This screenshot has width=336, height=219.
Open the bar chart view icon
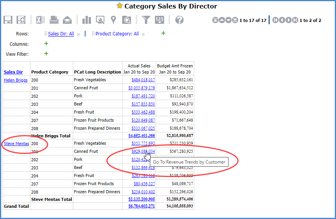87,20
